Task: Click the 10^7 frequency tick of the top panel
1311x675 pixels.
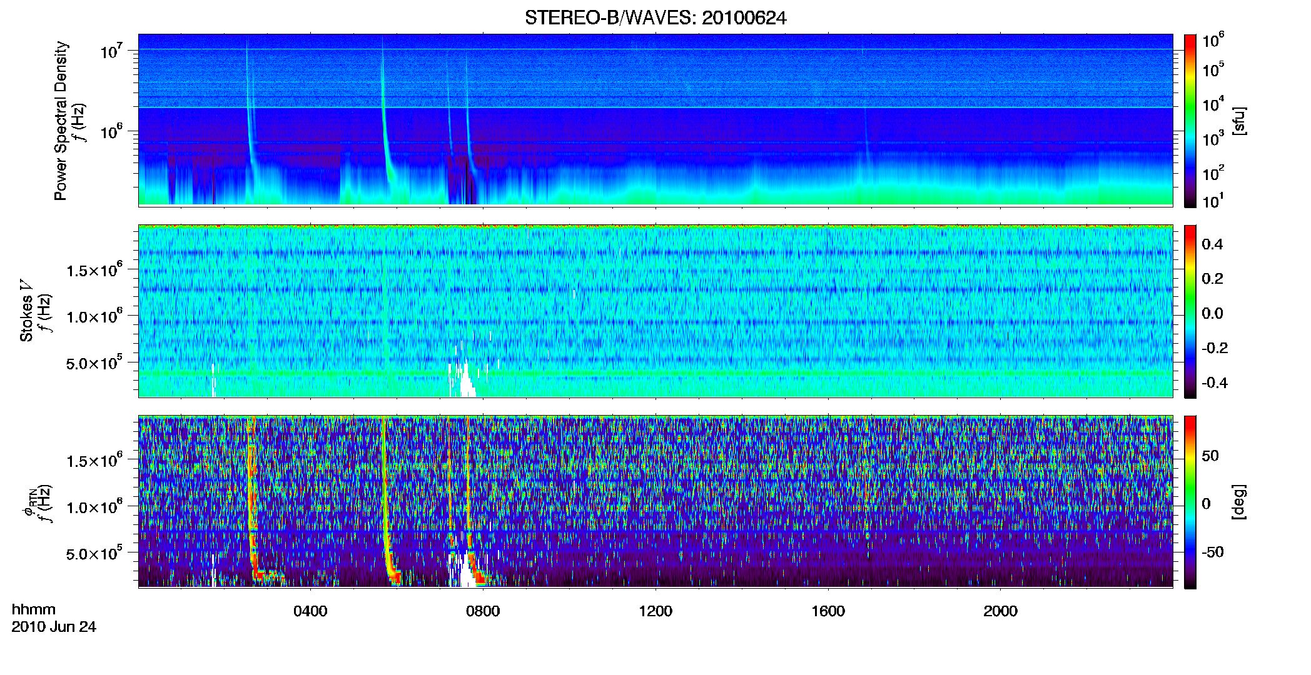Action: click(x=111, y=51)
